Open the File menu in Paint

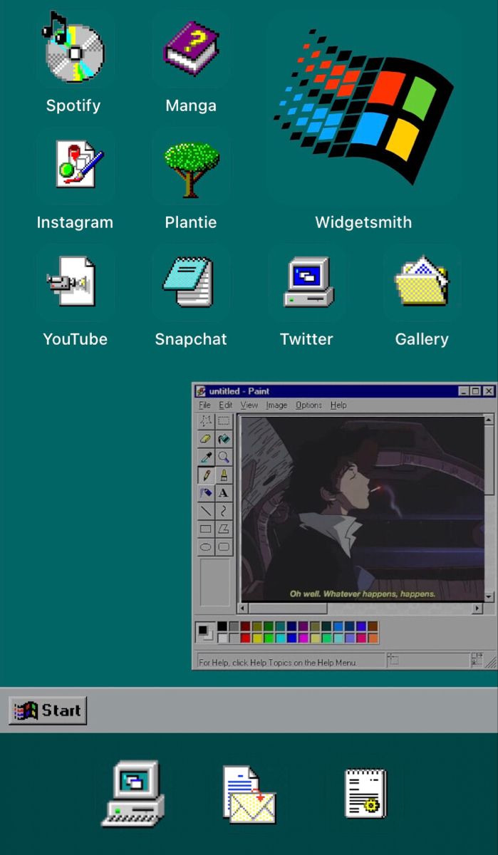(x=204, y=405)
